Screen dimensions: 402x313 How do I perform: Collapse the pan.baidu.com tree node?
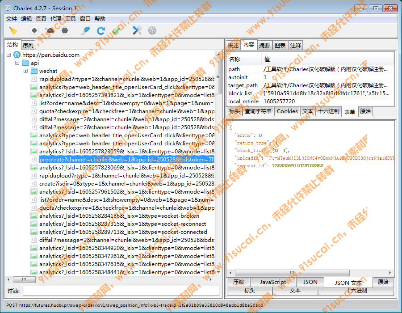tap(9, 55)
